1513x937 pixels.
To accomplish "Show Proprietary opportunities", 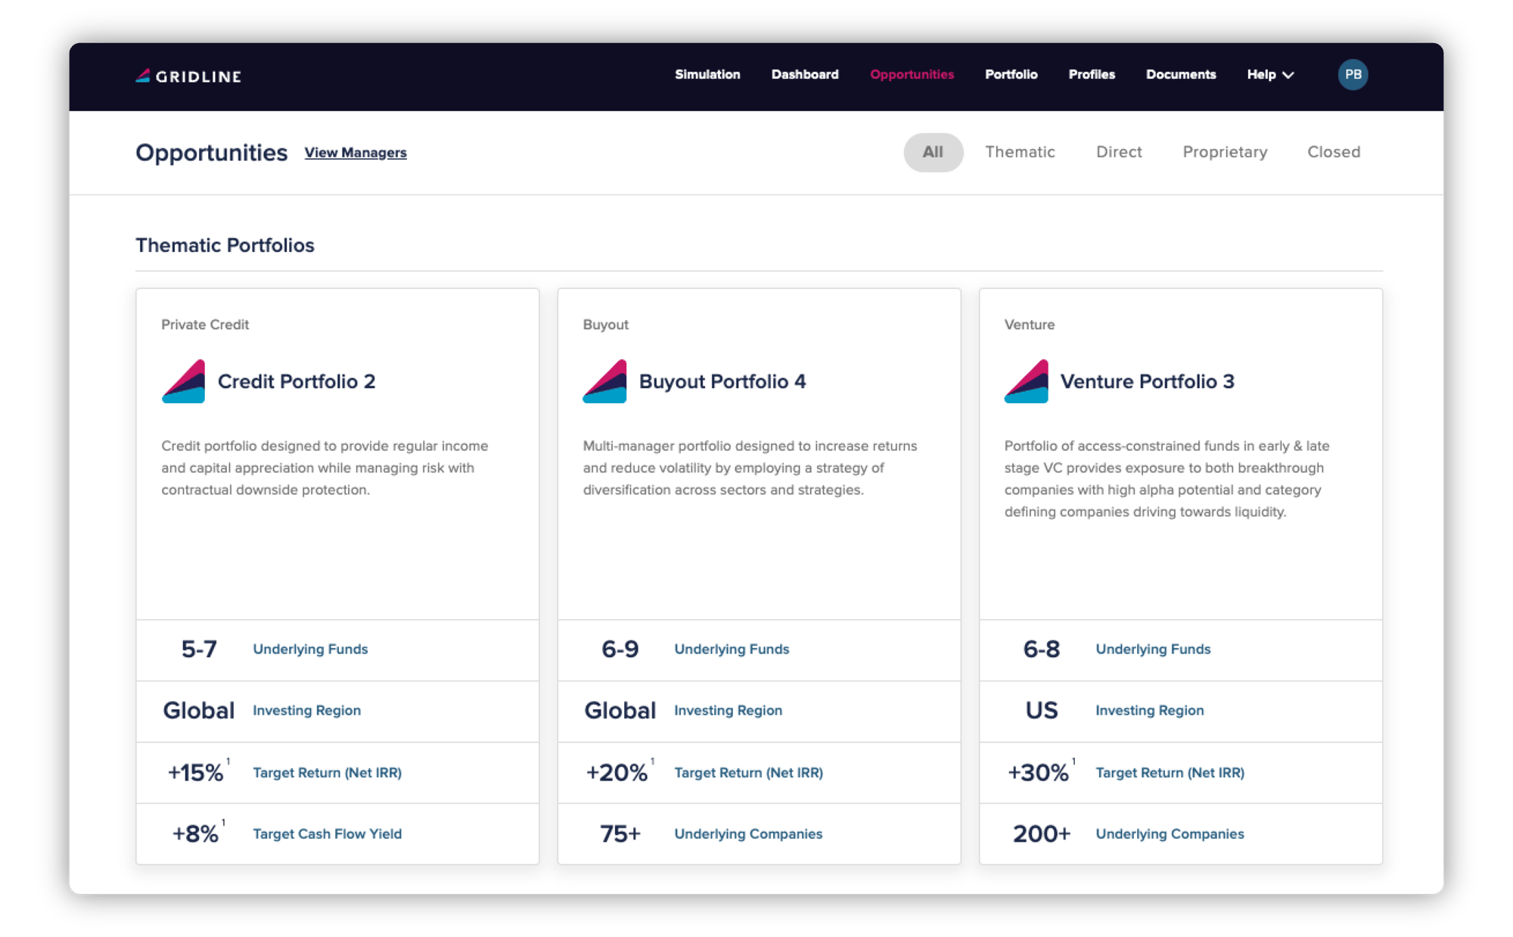I will (x=1224, y=152).
